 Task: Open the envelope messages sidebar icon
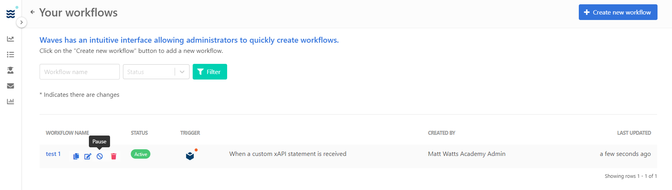point(11,86)
